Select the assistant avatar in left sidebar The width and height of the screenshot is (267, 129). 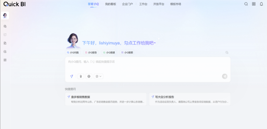pyautogui.click(x=5, y=16)
